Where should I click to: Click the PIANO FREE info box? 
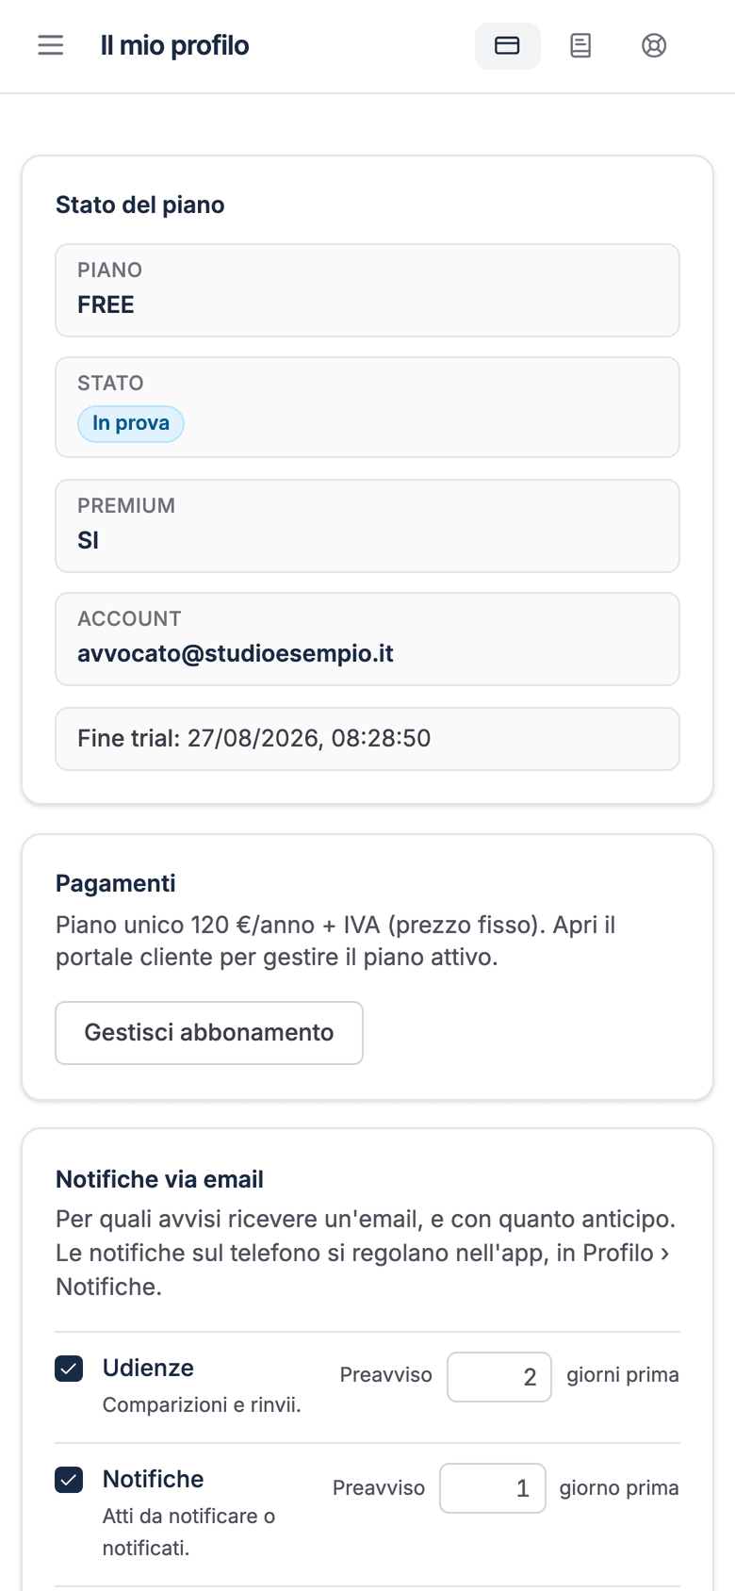pos(367,290)
